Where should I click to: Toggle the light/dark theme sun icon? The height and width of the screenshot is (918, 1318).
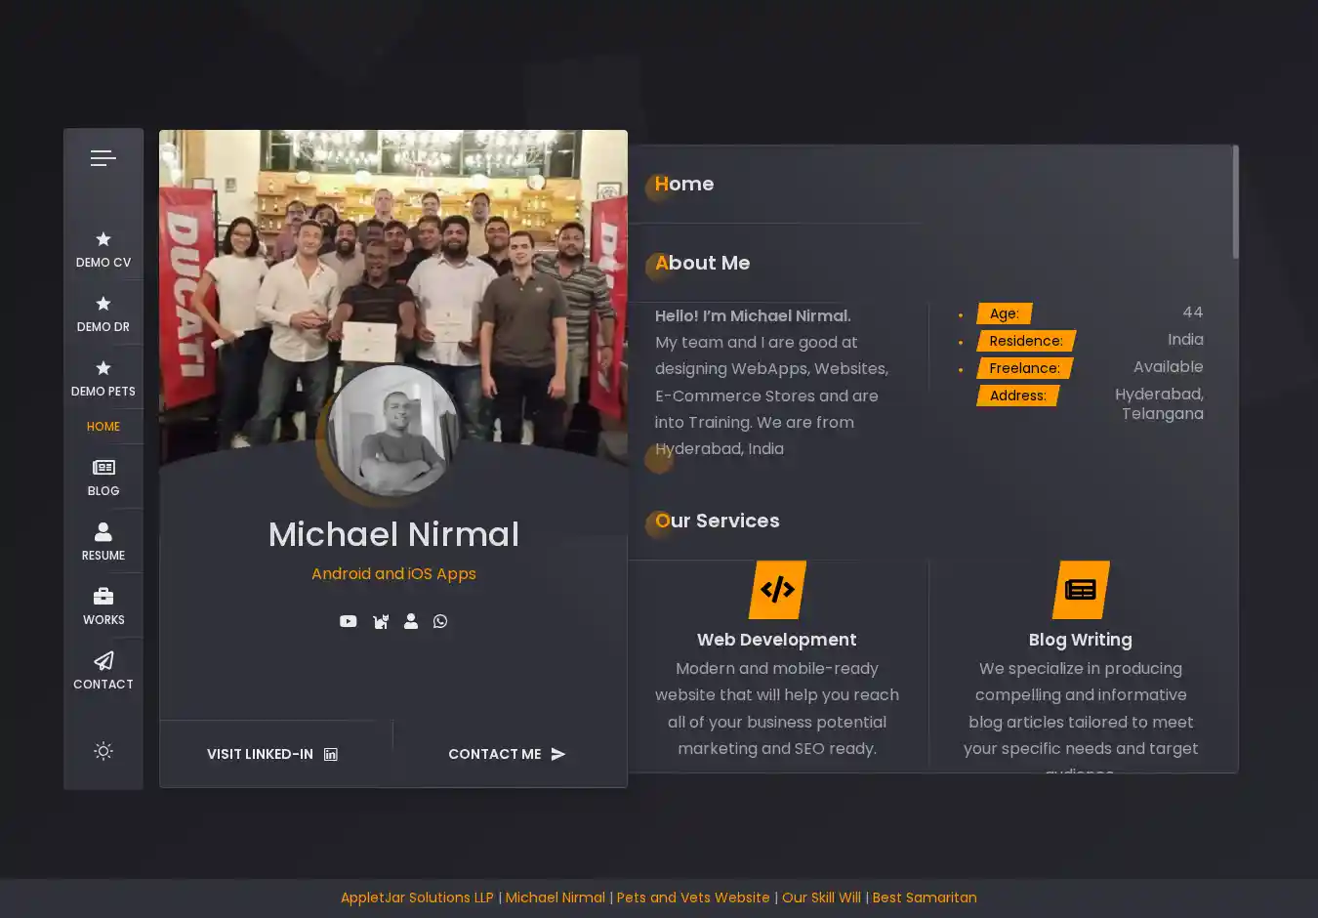103,751
